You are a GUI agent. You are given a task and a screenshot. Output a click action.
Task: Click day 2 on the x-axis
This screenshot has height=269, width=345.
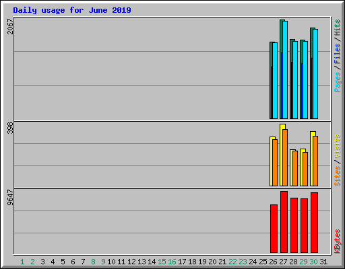tap(32, 262)
